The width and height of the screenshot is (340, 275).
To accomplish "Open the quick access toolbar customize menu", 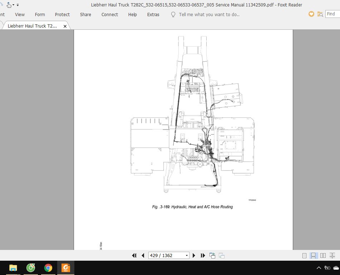I will click(17, 5).
